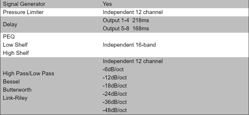The width and height of the screenshot is (249, 115).
Task: Select the -6dB/oct slope value
Action: (113, 69)
